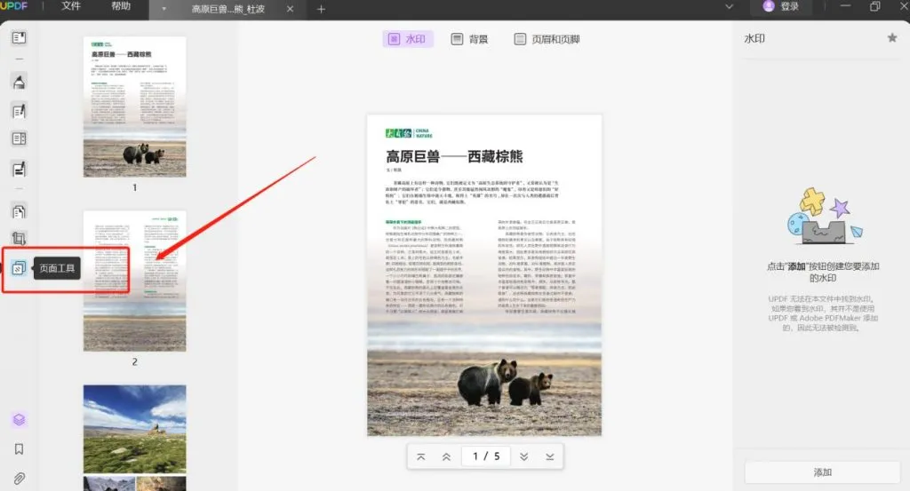The width and height of the screenshot is (910, 491).
Task: Open the 文件 menu
Action: coord(71,6)
